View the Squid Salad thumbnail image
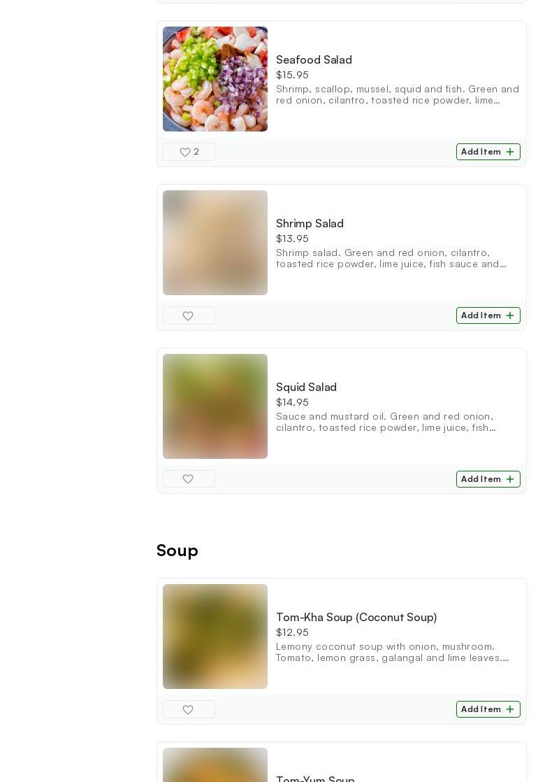 coord(215,406)
